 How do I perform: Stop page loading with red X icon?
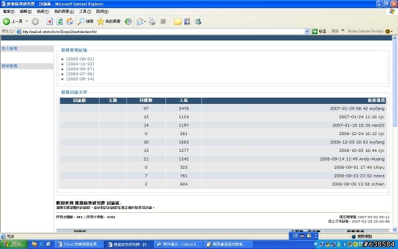click(50, 22)
